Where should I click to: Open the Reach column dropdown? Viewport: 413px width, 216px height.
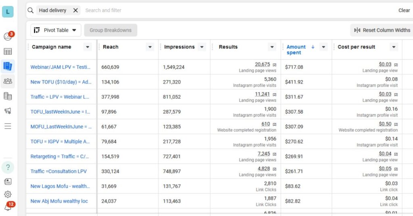[x=150, y=47]
